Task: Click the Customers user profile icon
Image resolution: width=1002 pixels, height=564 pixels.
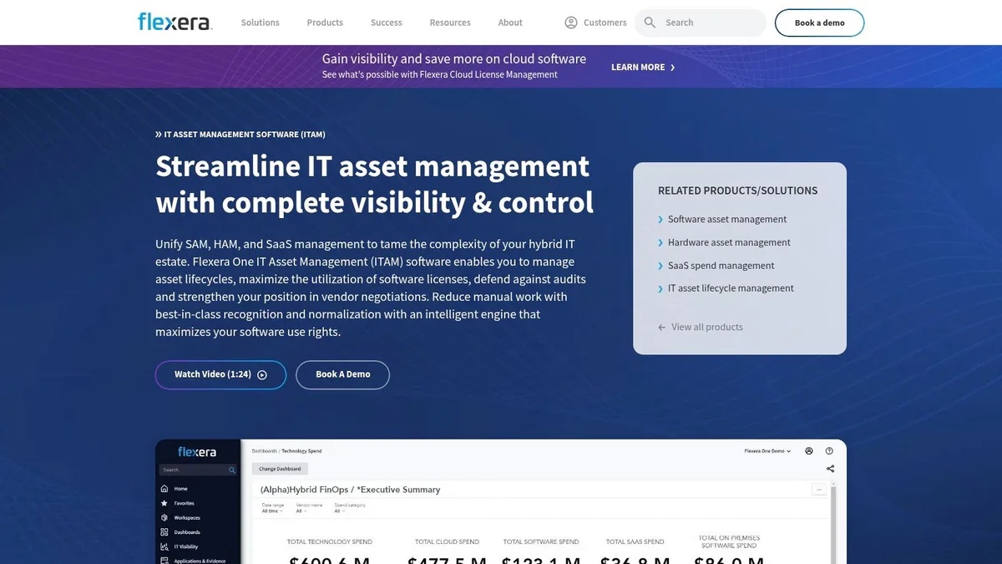Action: tap(571, 23)
